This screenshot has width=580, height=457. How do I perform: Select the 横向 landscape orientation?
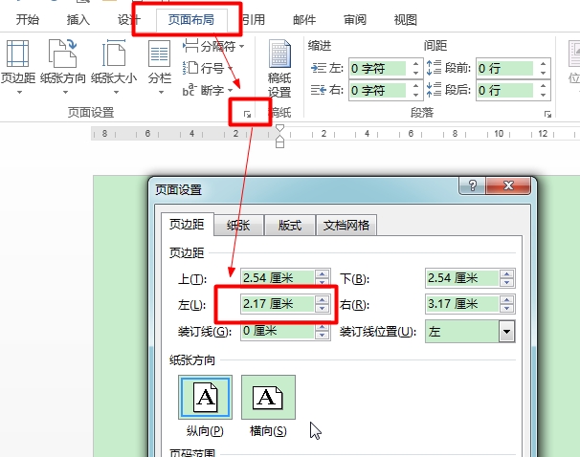pos(268,397)
